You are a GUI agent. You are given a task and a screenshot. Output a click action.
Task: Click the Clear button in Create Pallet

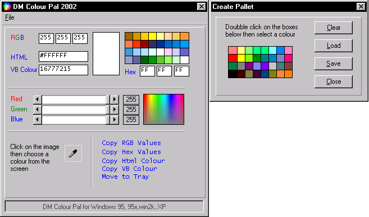(x=334, y=28)
